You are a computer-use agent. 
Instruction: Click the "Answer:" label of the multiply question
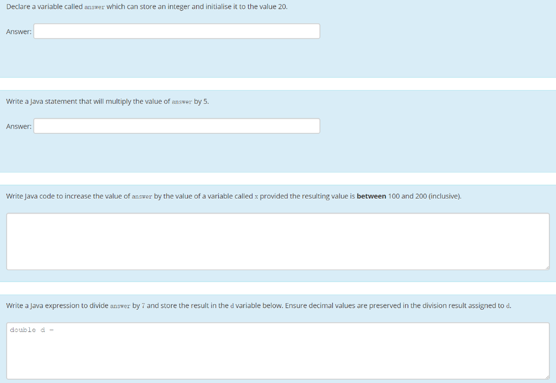19,126
